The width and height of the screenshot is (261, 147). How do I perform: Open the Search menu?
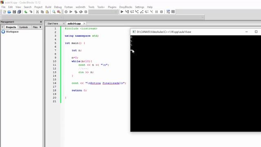click(x=28, y=7)
